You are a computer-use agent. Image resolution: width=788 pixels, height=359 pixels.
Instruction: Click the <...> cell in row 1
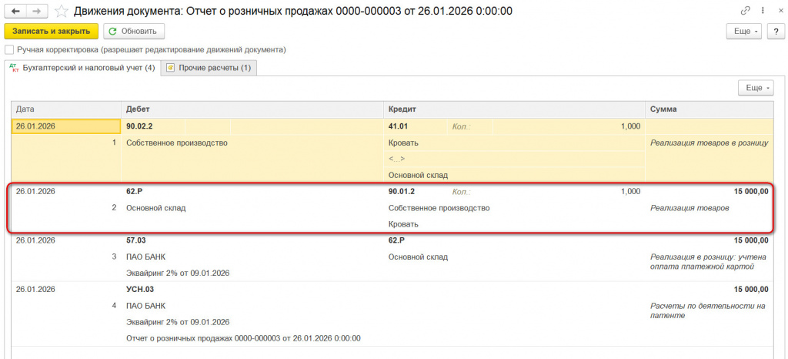(x=515, y=159)
